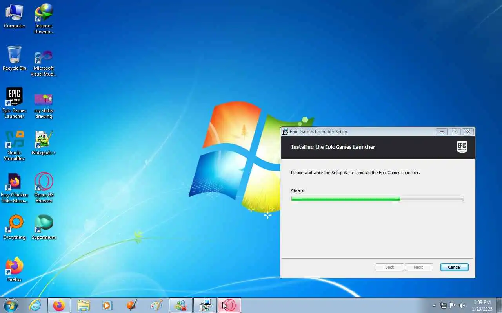Select the Easy Chicken Tikka Masala file icon
Viewport: 502px width, 313px height.
15,188
